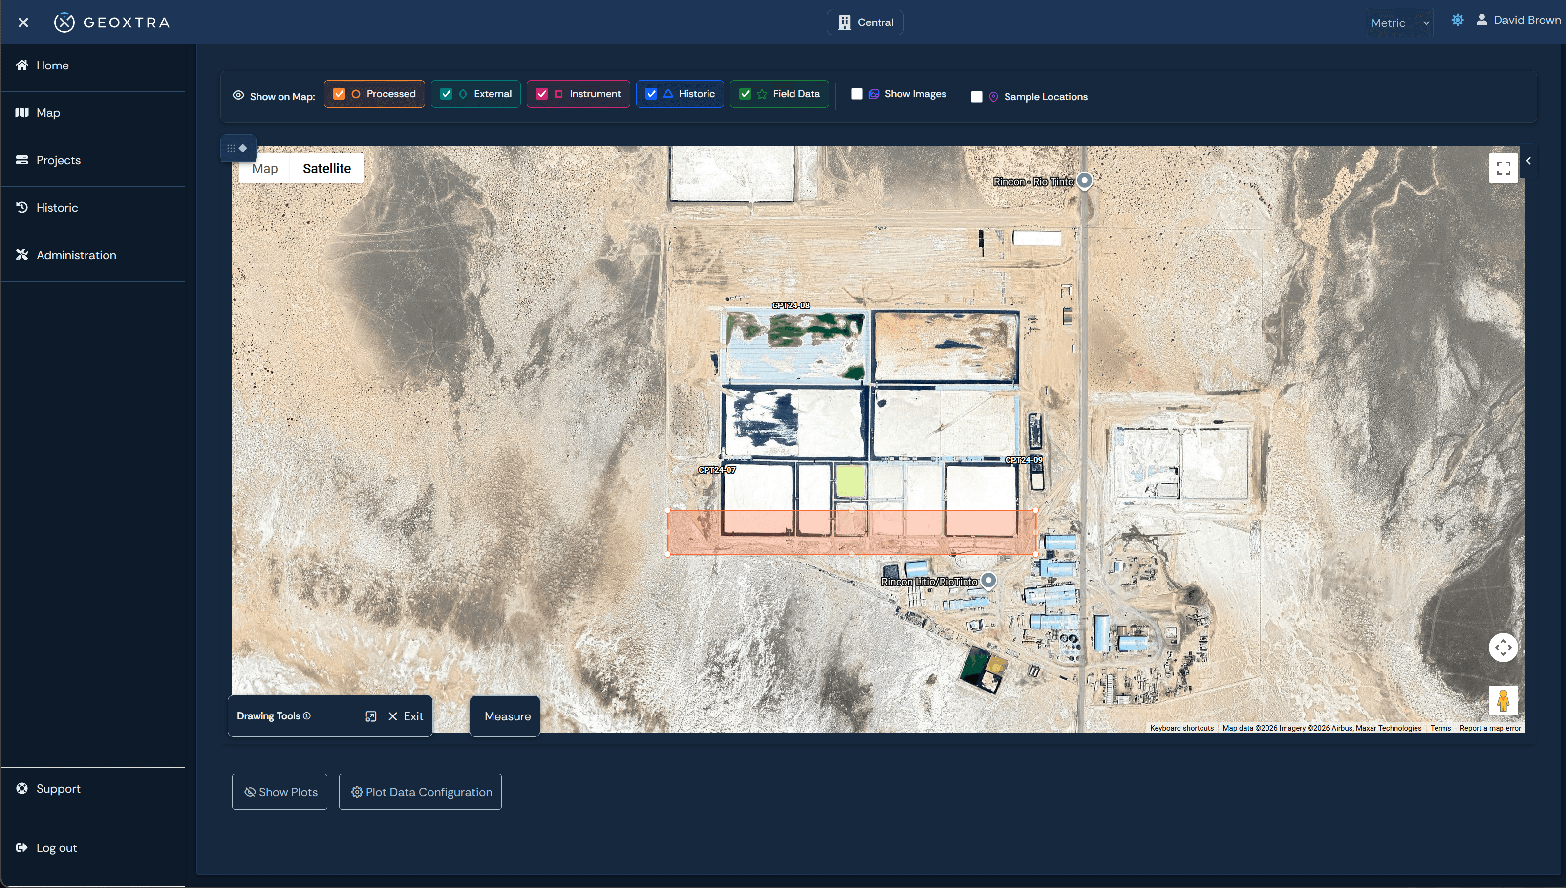Image resolution: width=1566 pixels, height=888 pixels.
Task: Enter fullscreen using the map expand icon
Action: tap(1503, 168)
